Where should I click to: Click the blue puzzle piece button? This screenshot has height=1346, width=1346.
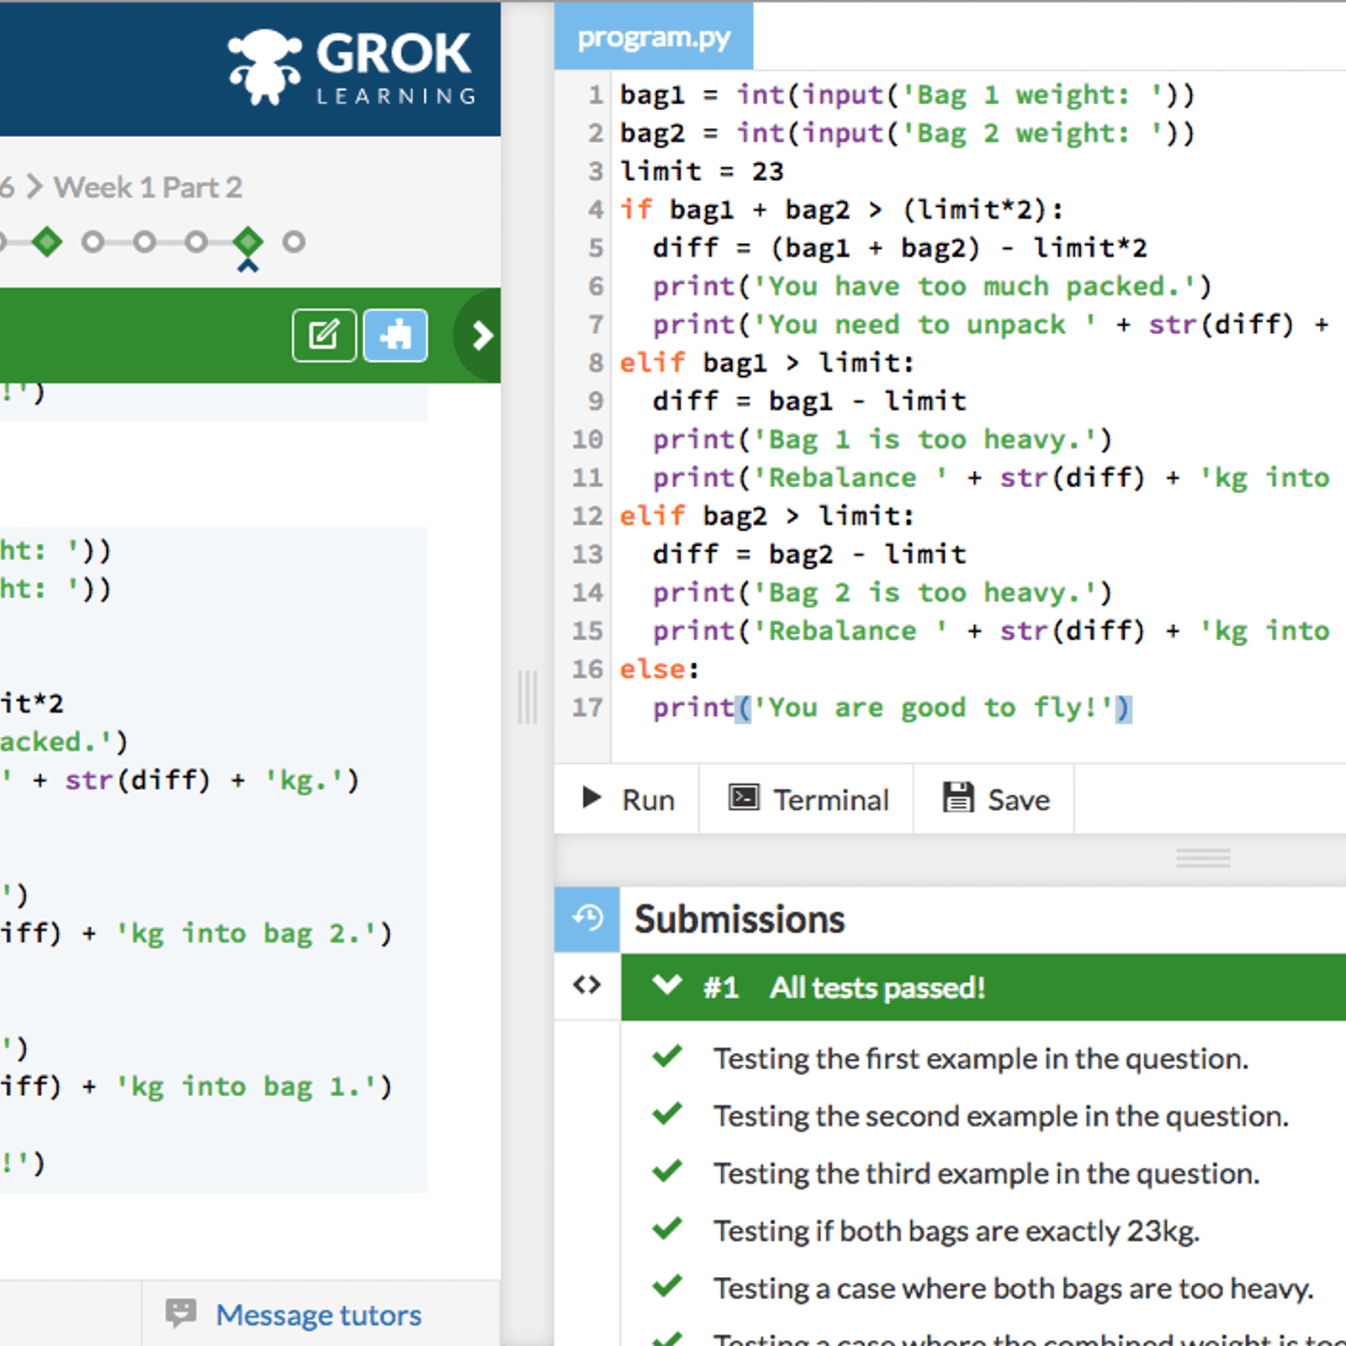[x=395, y=336]
